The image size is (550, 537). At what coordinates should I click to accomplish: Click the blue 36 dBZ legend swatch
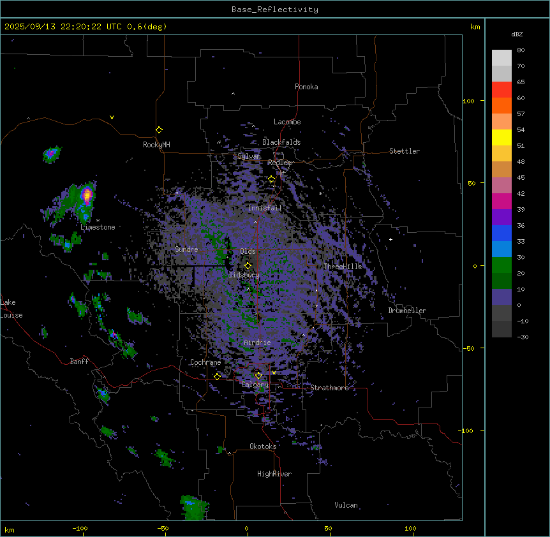(x=502, y=233)
